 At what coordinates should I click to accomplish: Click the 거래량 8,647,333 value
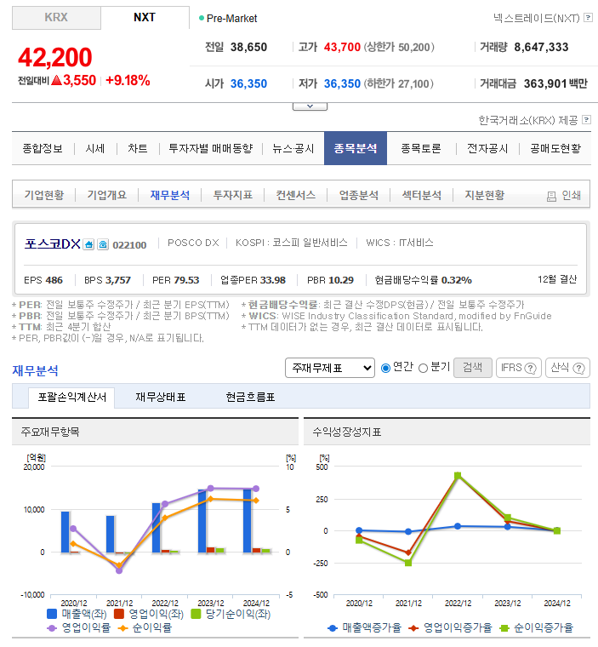click(x=541, y=47)
